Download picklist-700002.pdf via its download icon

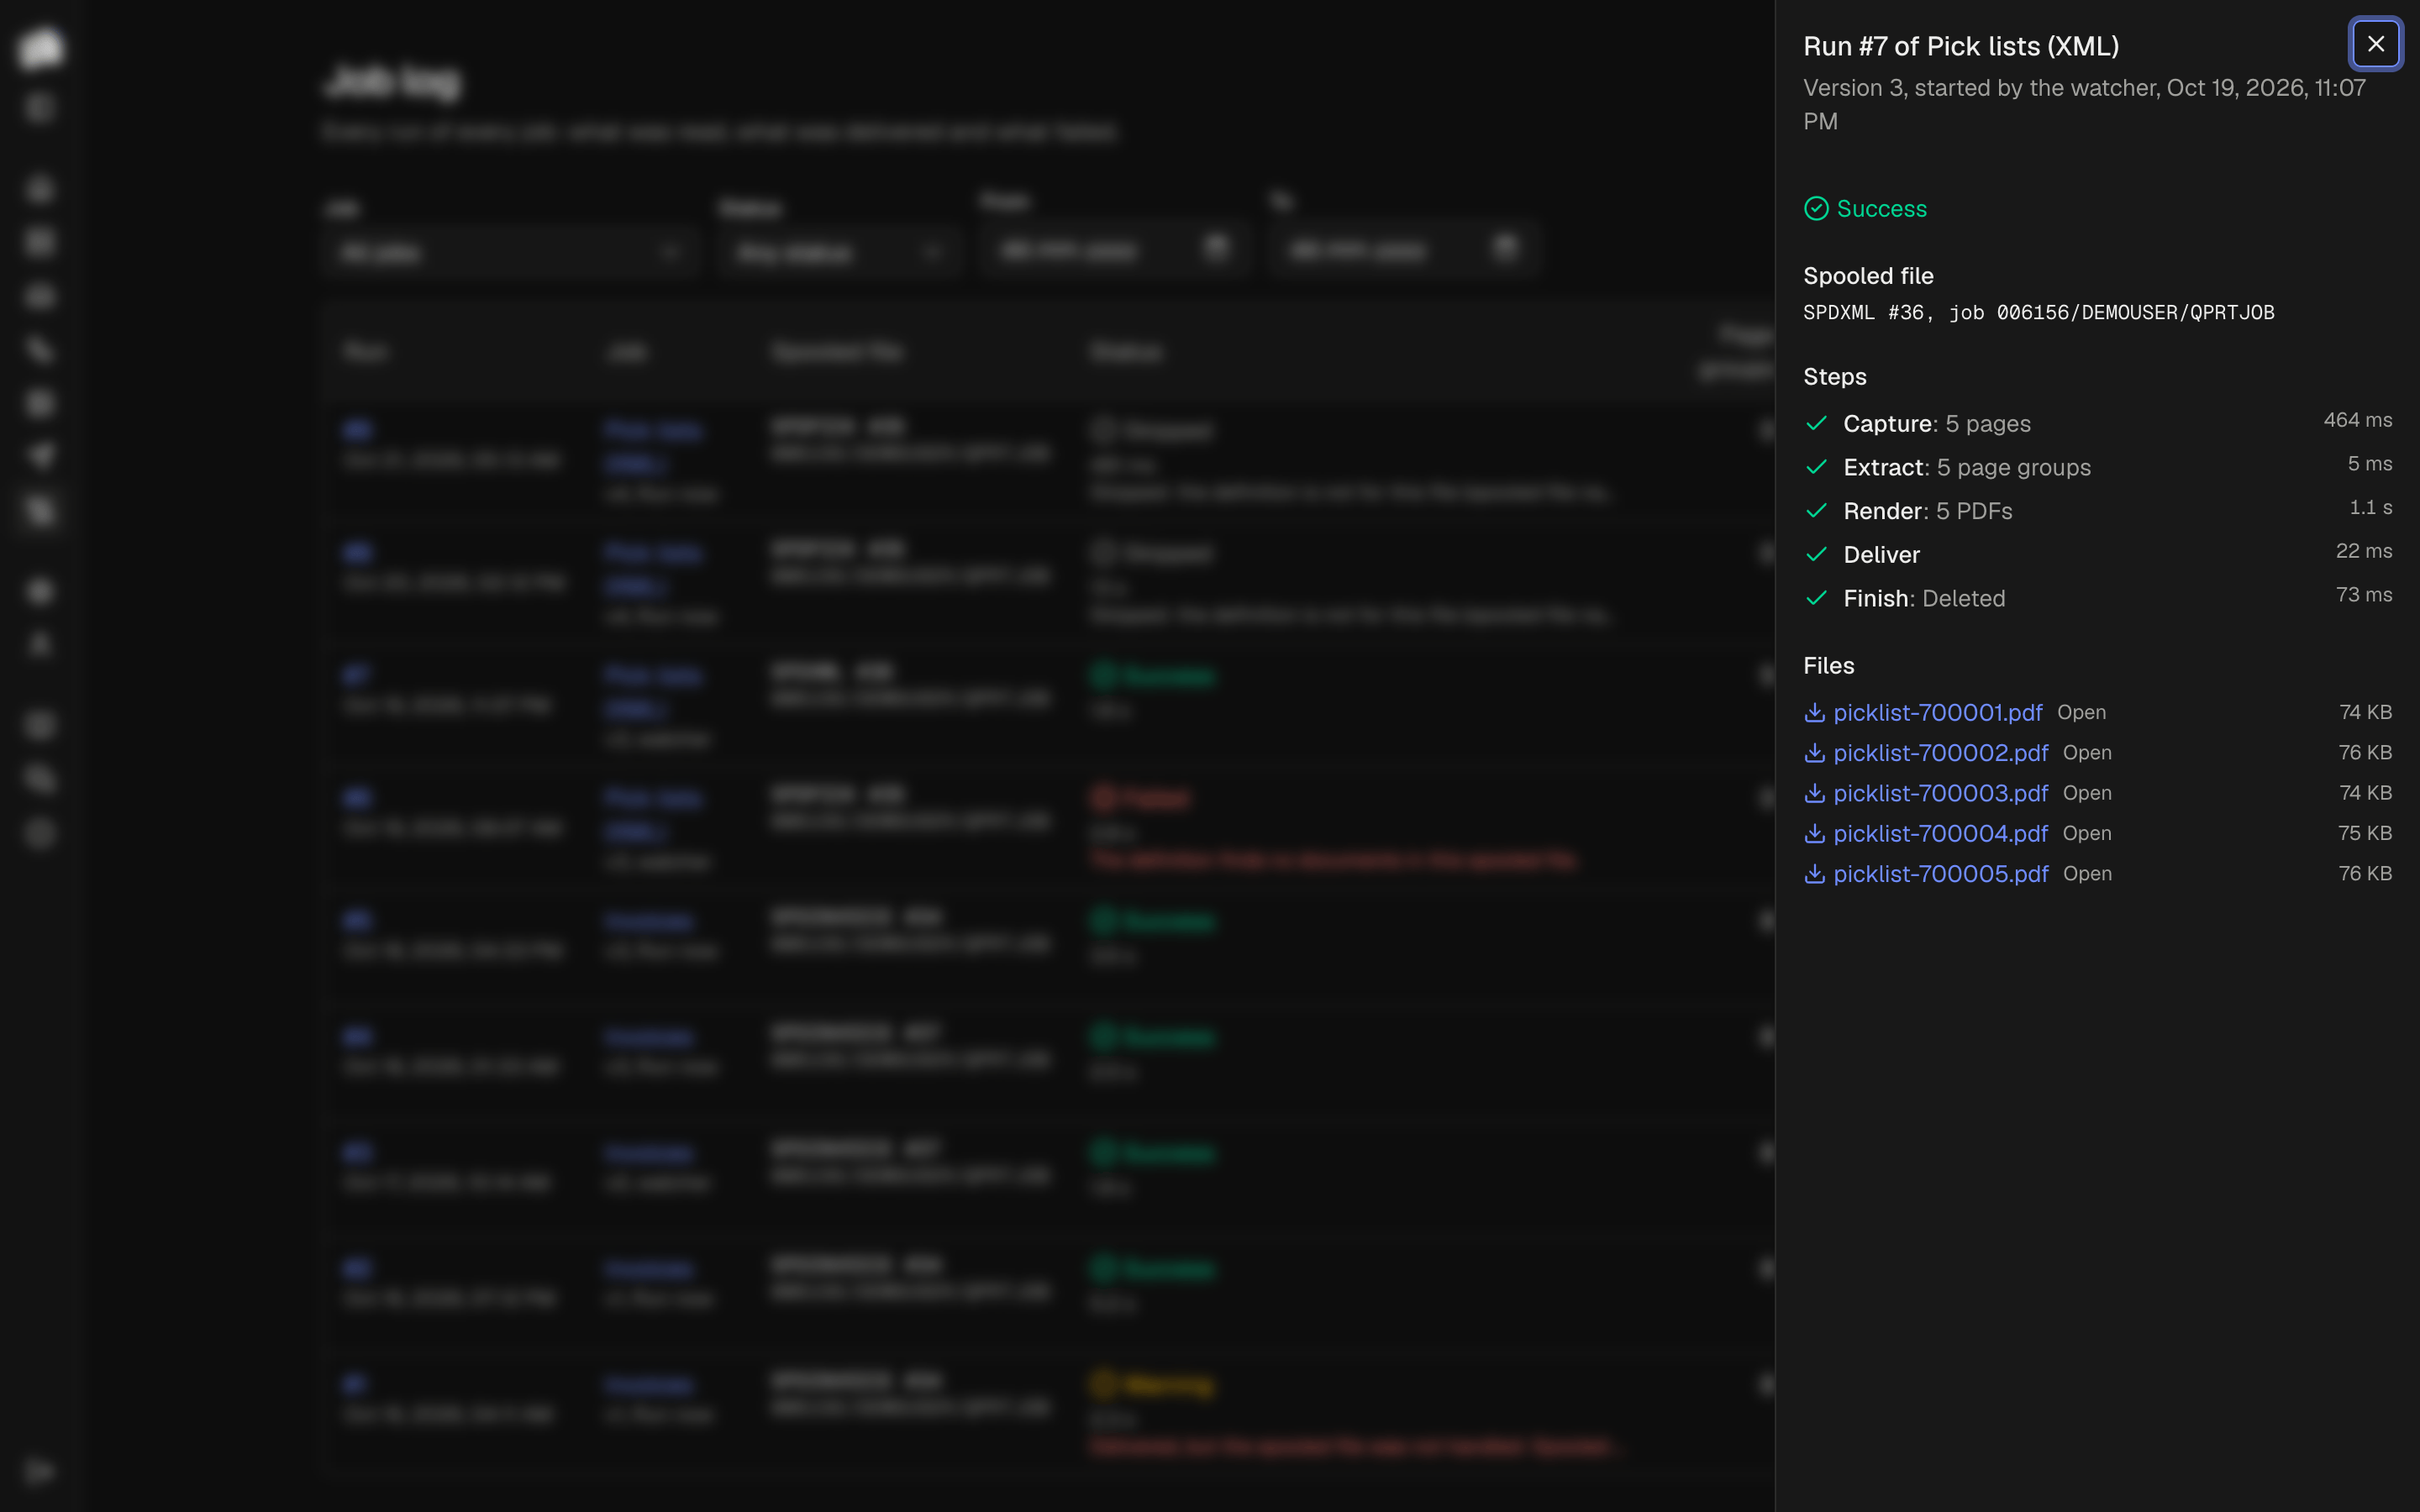[1814, 753]
